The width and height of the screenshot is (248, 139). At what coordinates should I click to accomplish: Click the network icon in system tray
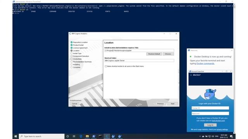[x=210, y=136]
